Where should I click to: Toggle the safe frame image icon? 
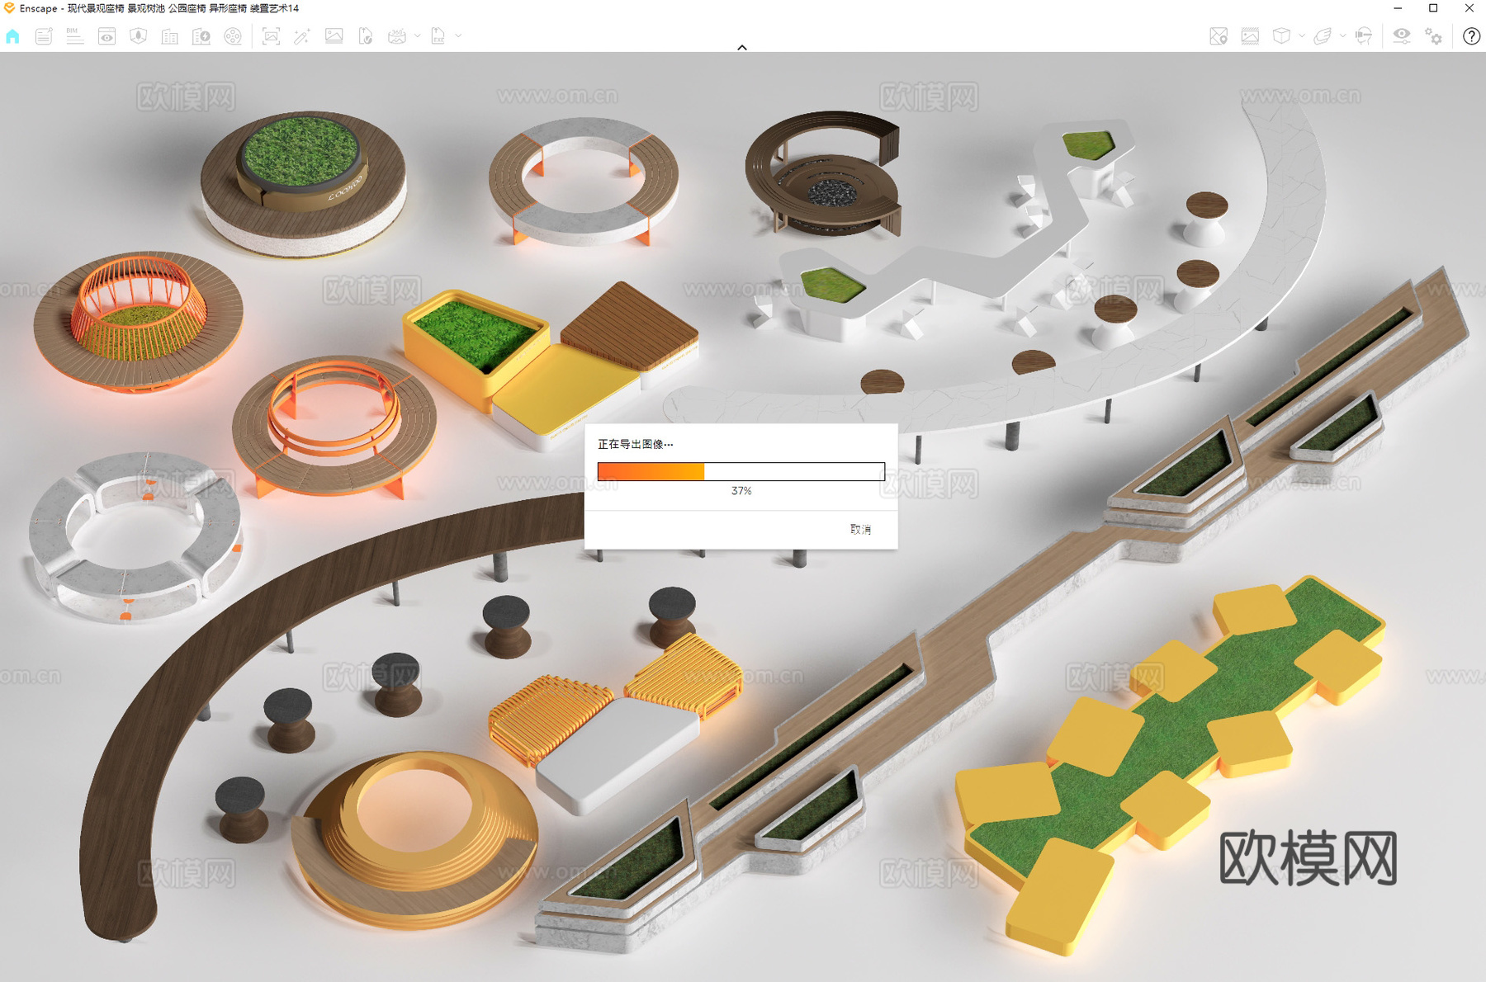(1250, 36)
